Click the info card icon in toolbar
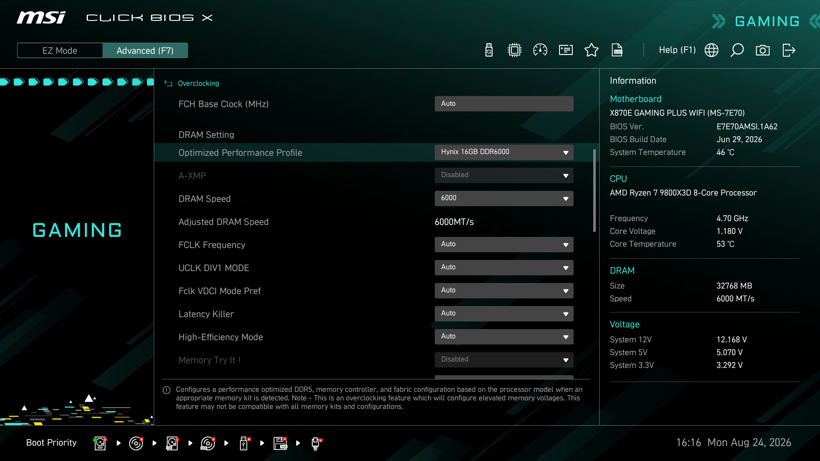 pos(566,50)
